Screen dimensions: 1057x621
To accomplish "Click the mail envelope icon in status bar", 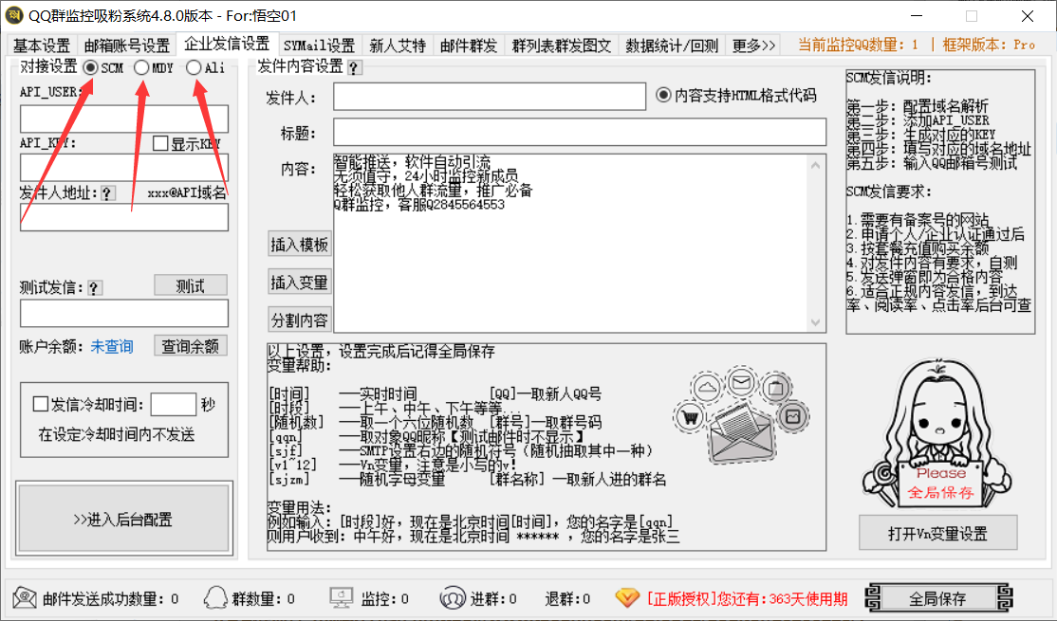I will tap(25, 597).
